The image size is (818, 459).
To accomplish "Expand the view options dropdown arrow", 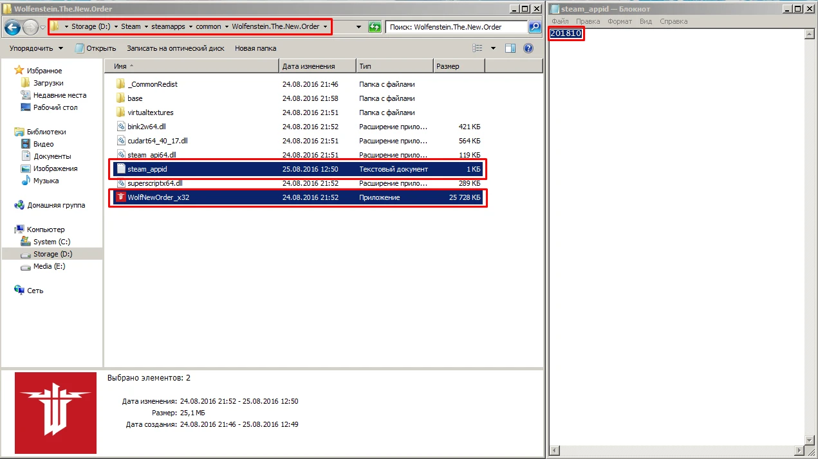I will 493,48.
